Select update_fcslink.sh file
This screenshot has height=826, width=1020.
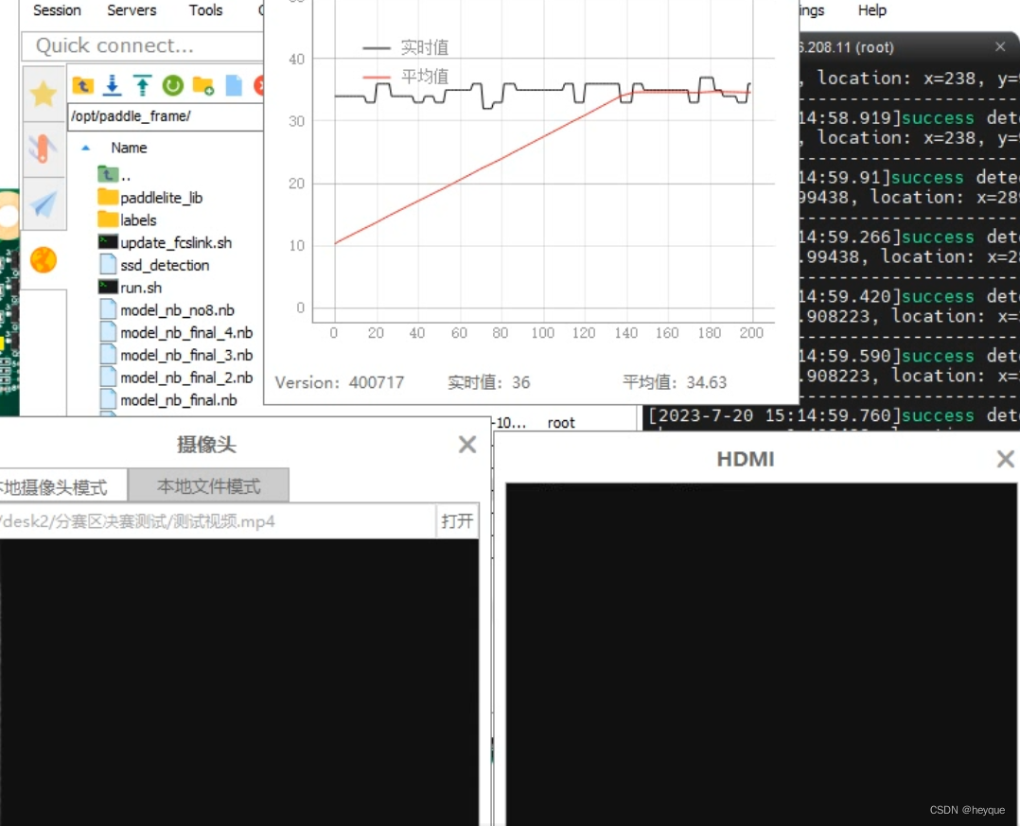tap(166, 242)
